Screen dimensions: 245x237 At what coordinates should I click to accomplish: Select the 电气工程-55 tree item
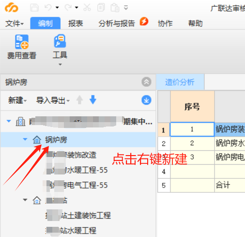(x=77, y=185)
